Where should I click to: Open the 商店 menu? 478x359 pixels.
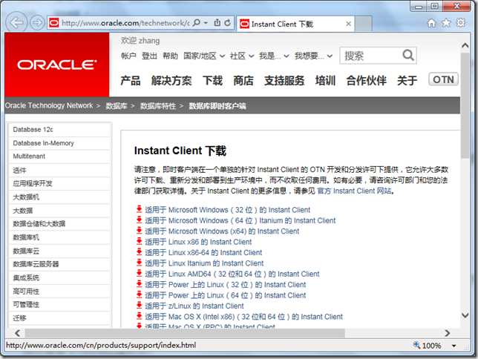(243, 80)
